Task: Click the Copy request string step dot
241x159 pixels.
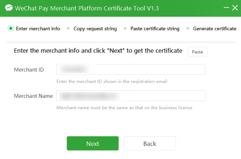Action: [68, 28]
